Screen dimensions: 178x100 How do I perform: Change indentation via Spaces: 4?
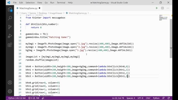131,98
